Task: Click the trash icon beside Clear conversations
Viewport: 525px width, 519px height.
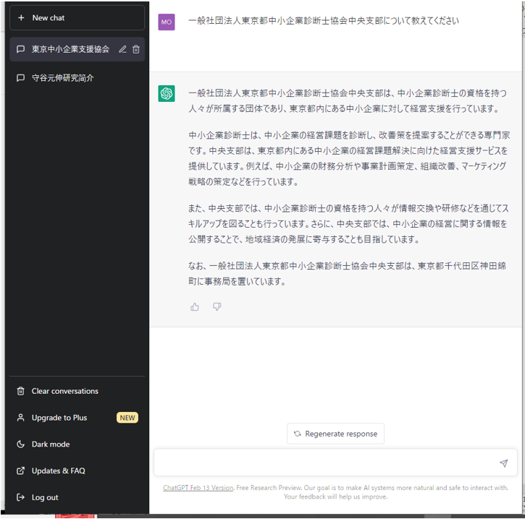Action: 21,391
